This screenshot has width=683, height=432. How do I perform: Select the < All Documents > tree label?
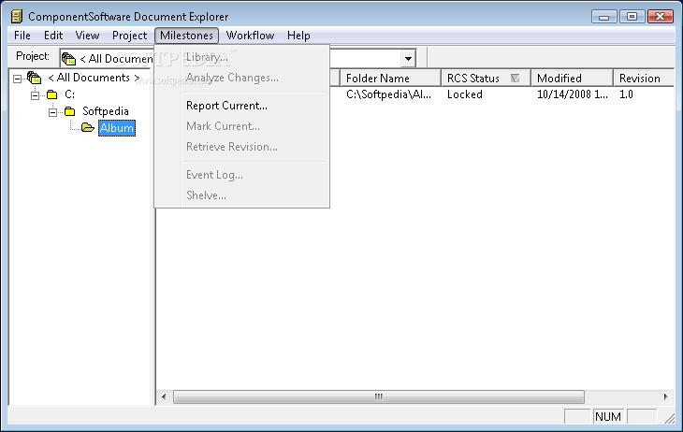(x=94, y=78)
